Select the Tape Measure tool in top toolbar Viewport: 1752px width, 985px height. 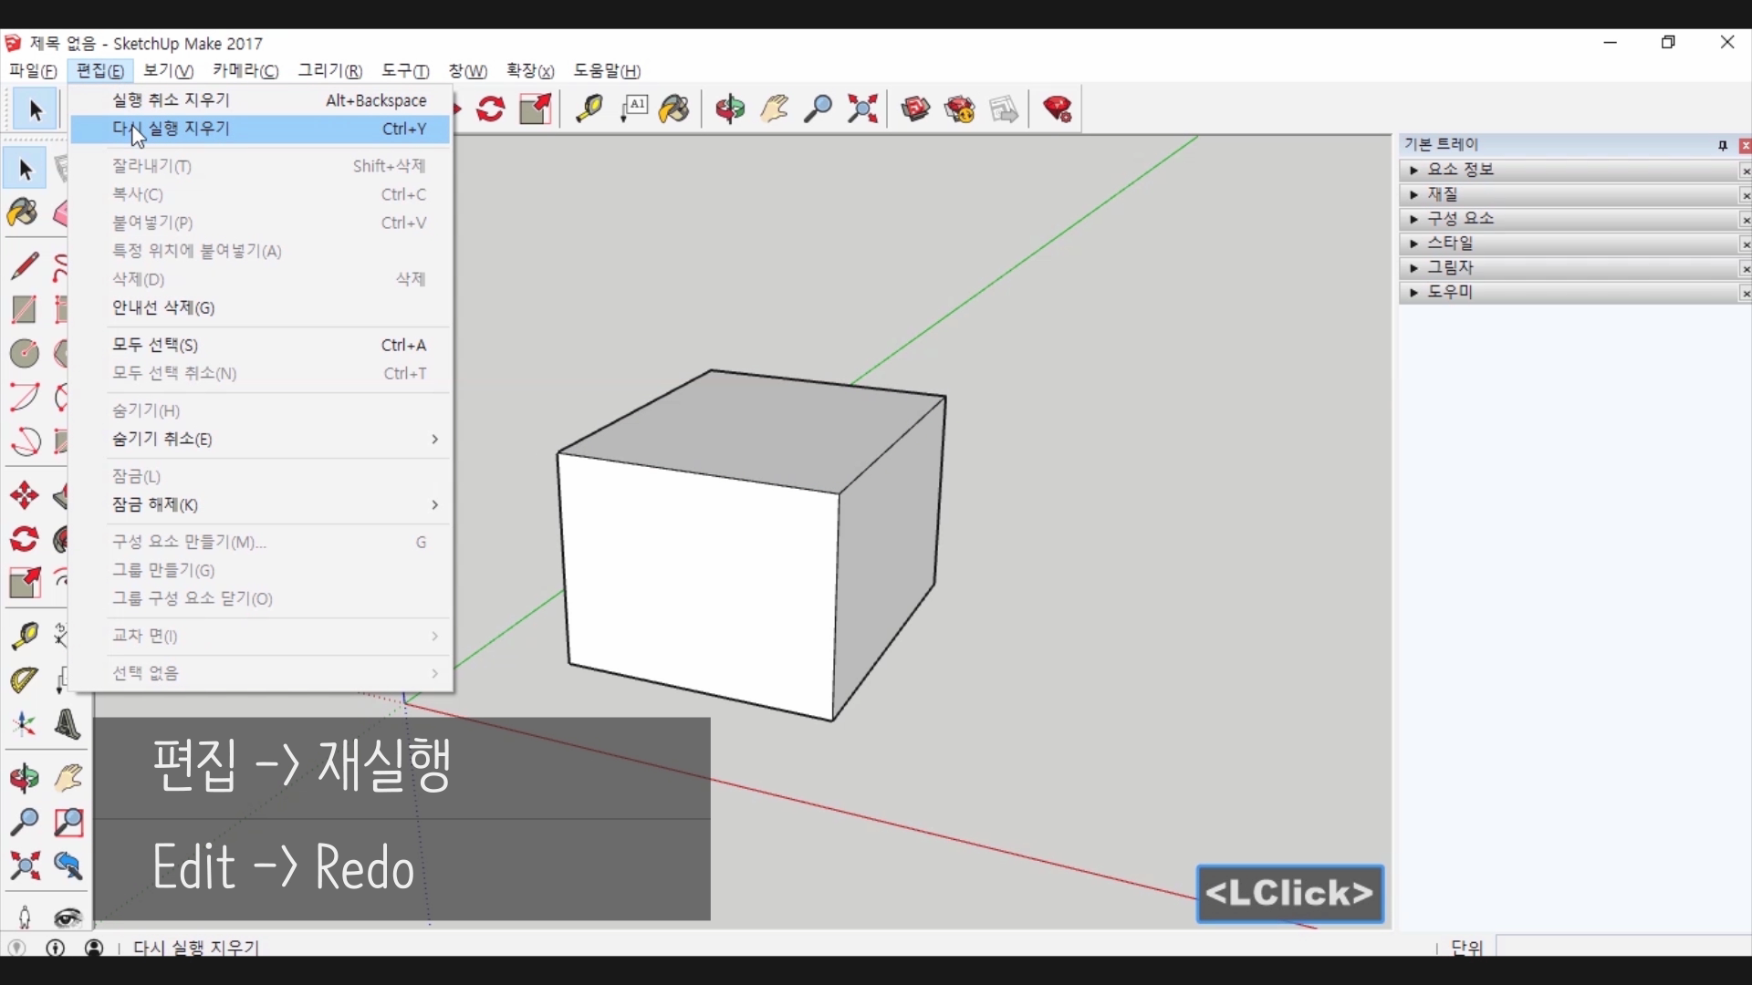pos(589,109)
